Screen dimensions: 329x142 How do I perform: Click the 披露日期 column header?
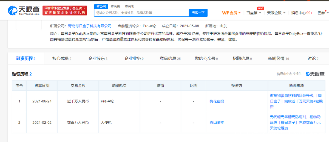(x=42, y=85)
